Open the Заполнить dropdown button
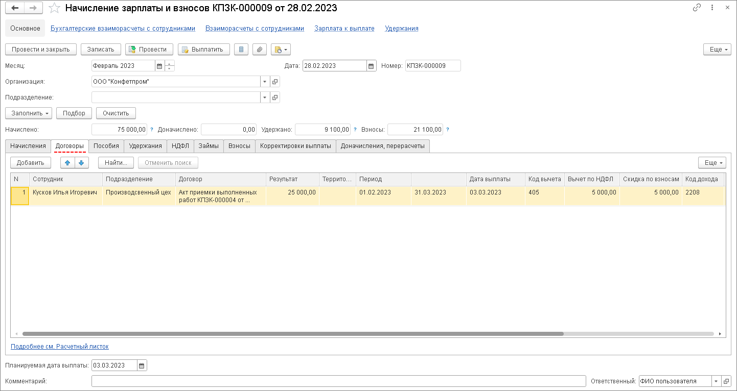This screenshot has height=391, width=737. (29, 113)
